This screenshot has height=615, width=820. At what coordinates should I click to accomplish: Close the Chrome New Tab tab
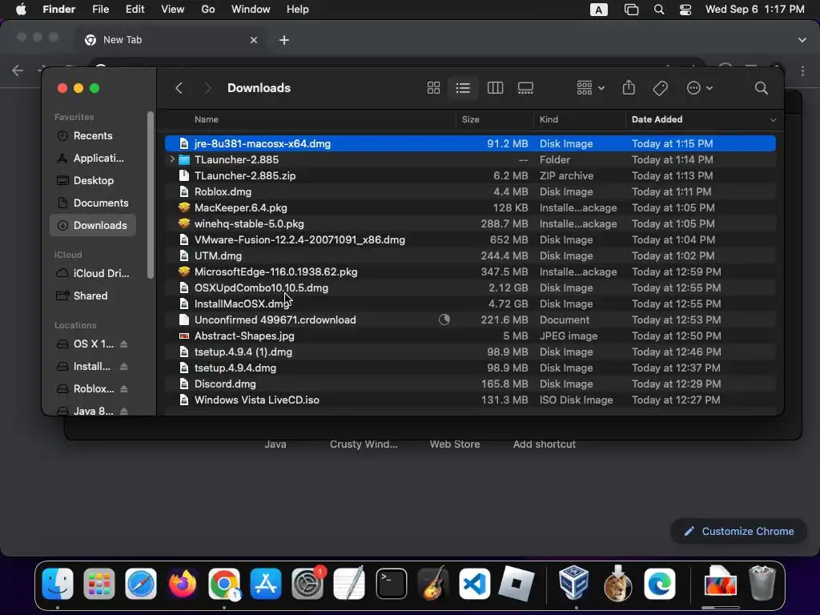(254, 40)
